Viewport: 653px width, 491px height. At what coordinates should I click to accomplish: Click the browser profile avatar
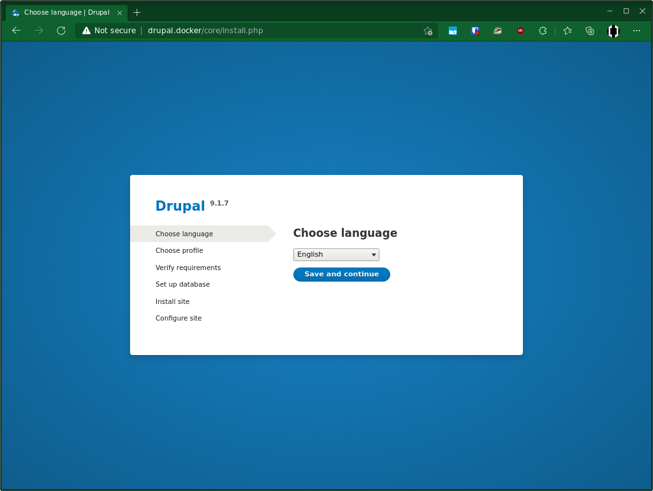(613, 30)
